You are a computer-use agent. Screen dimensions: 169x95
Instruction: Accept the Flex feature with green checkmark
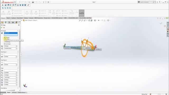tap(2, 28)
